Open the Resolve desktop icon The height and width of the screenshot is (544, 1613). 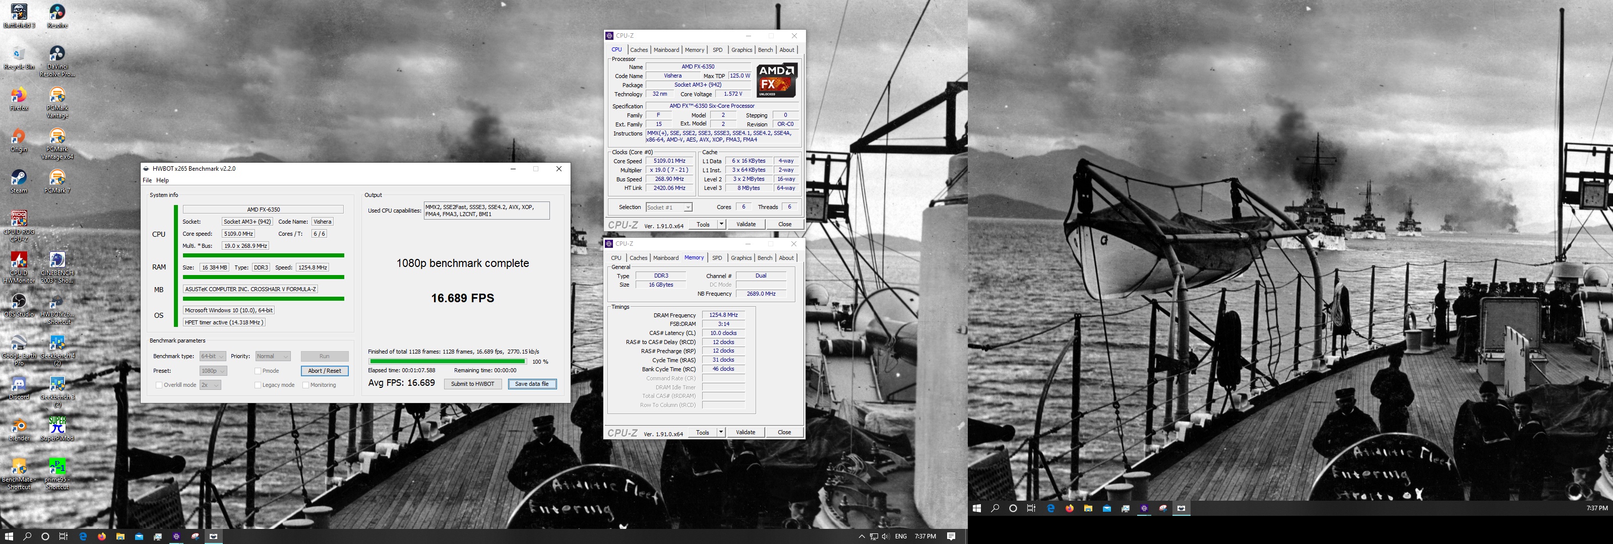[x=57, y=16]
